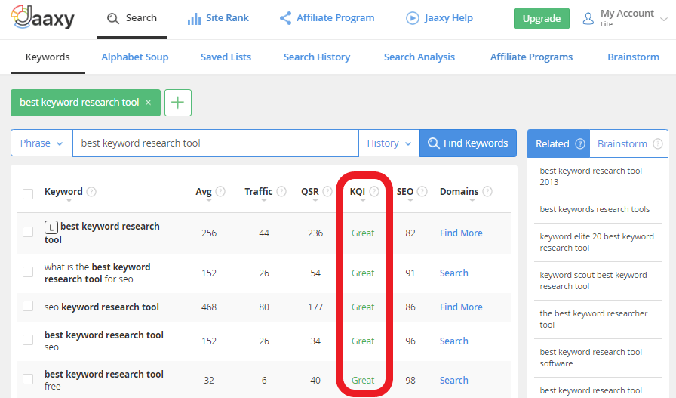Click the Brainstorm panel help icon
The image size is (676, 398).
[x=657, y=143]
